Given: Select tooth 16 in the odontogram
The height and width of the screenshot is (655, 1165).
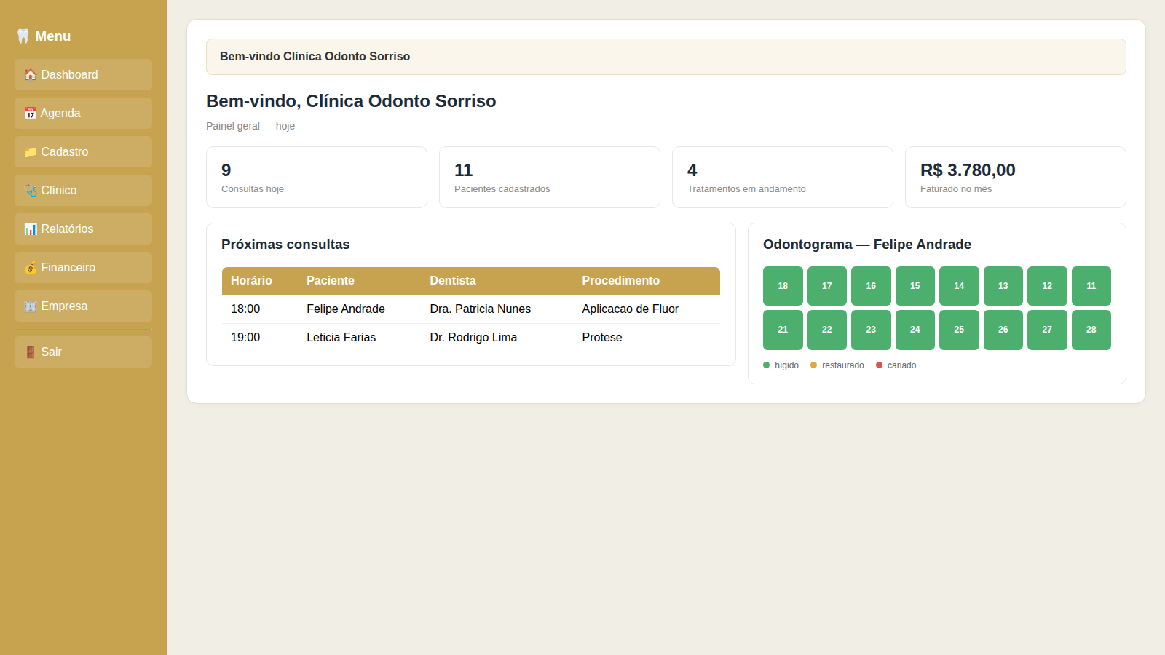Looking at the screenshot, I should [871, 286].
